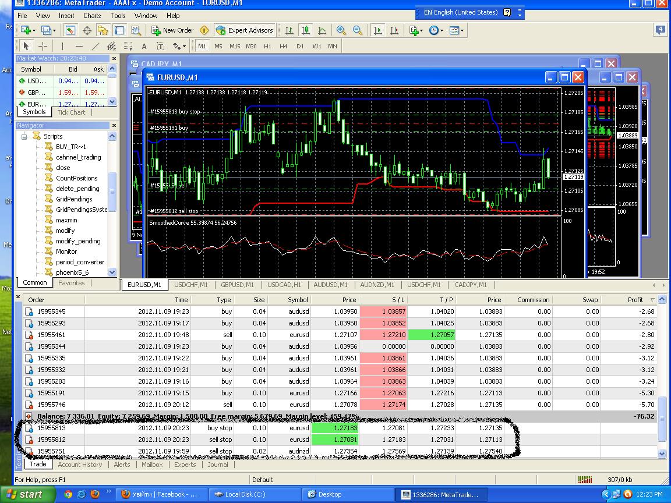Select the Line chart type icon

322,30
